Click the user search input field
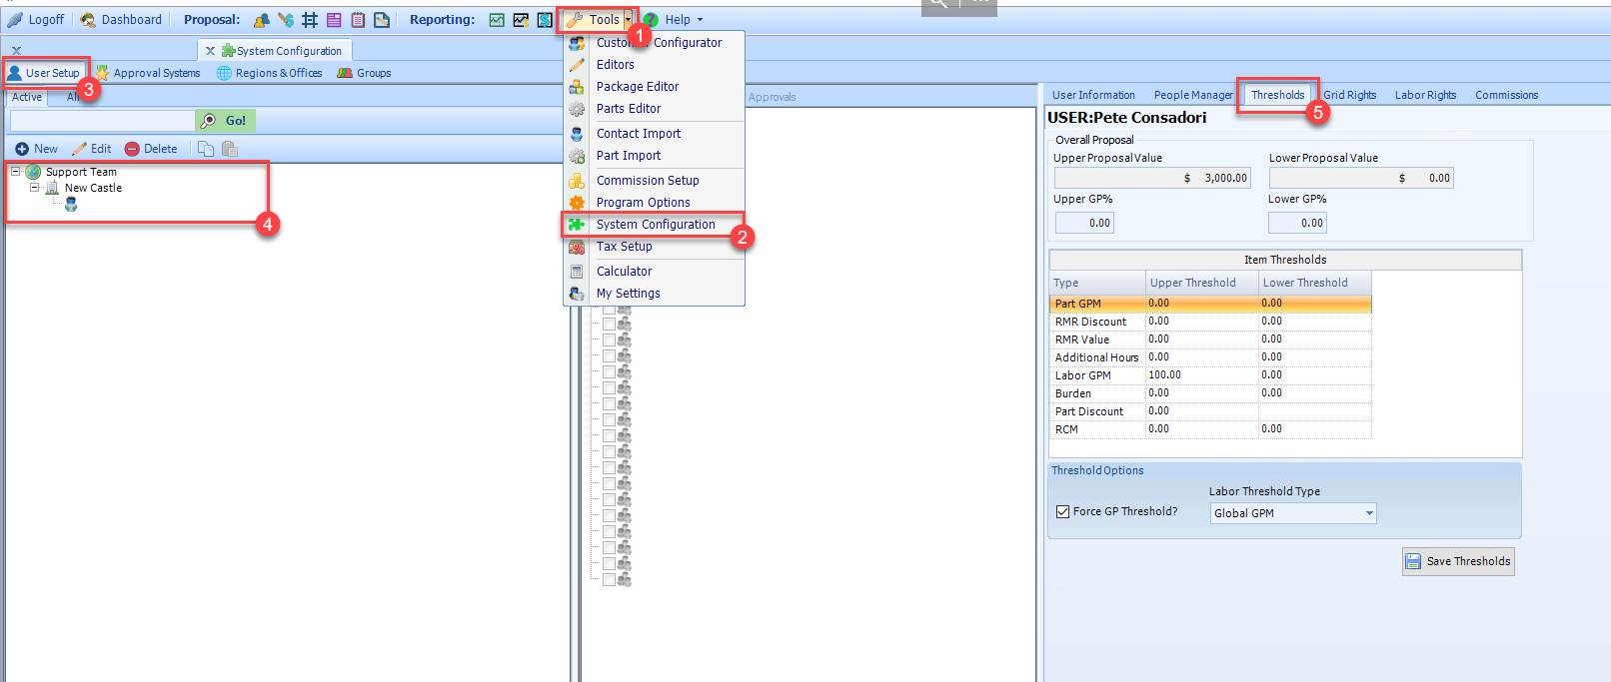1611x682 pixels. pyautogui.click(x=102, y=121)
